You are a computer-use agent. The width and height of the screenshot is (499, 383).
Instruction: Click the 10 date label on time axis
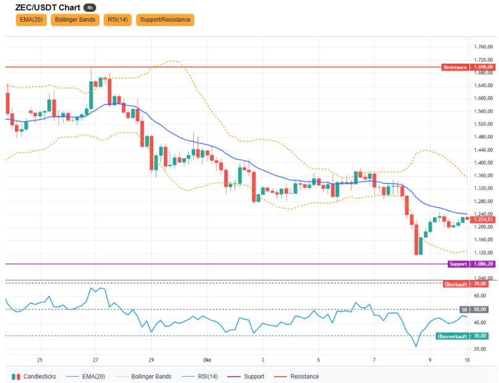tap(467, 360)
